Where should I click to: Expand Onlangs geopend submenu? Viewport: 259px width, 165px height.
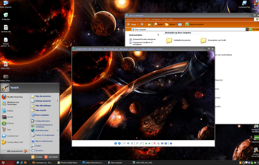click(x=45, y=101)
